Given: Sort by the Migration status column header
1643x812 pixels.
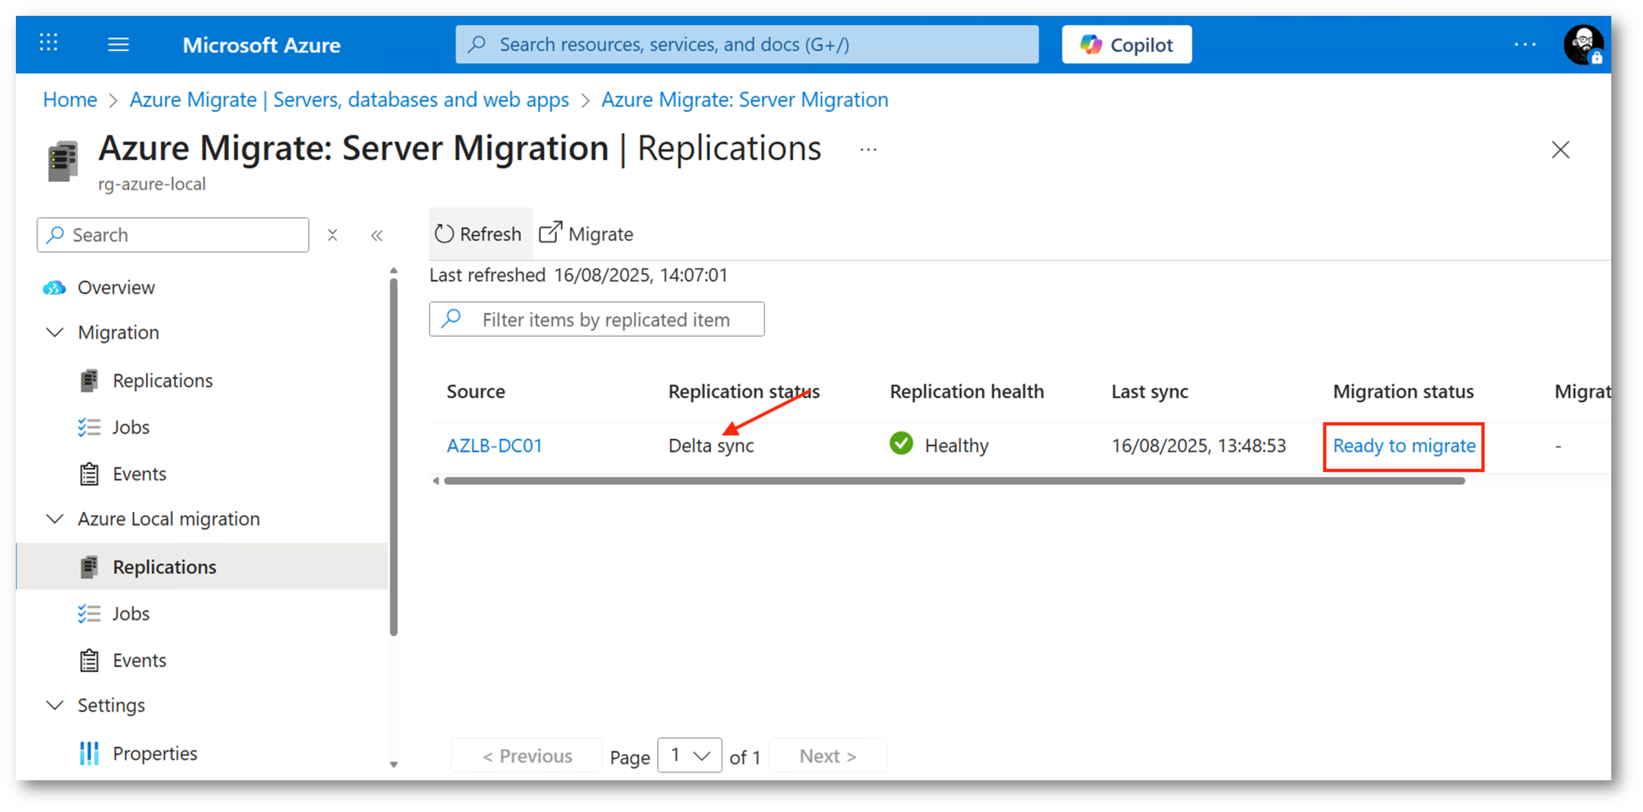Looking at the screenshot, I should pos(1403,391).
